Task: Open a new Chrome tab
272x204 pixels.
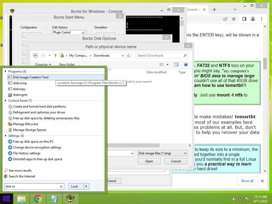Action: pos(214,10)
